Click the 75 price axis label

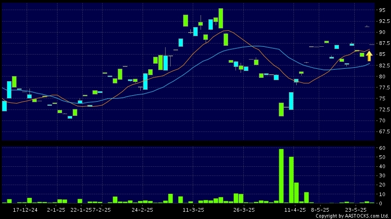coord(382,99)
